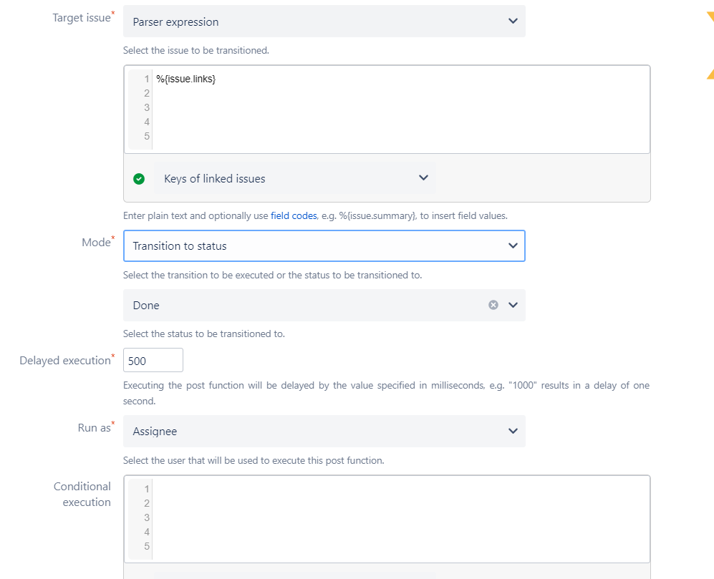Click inside the Conditional execution editor
Viewport: 714px width, 579px height.
coord(401,519)
